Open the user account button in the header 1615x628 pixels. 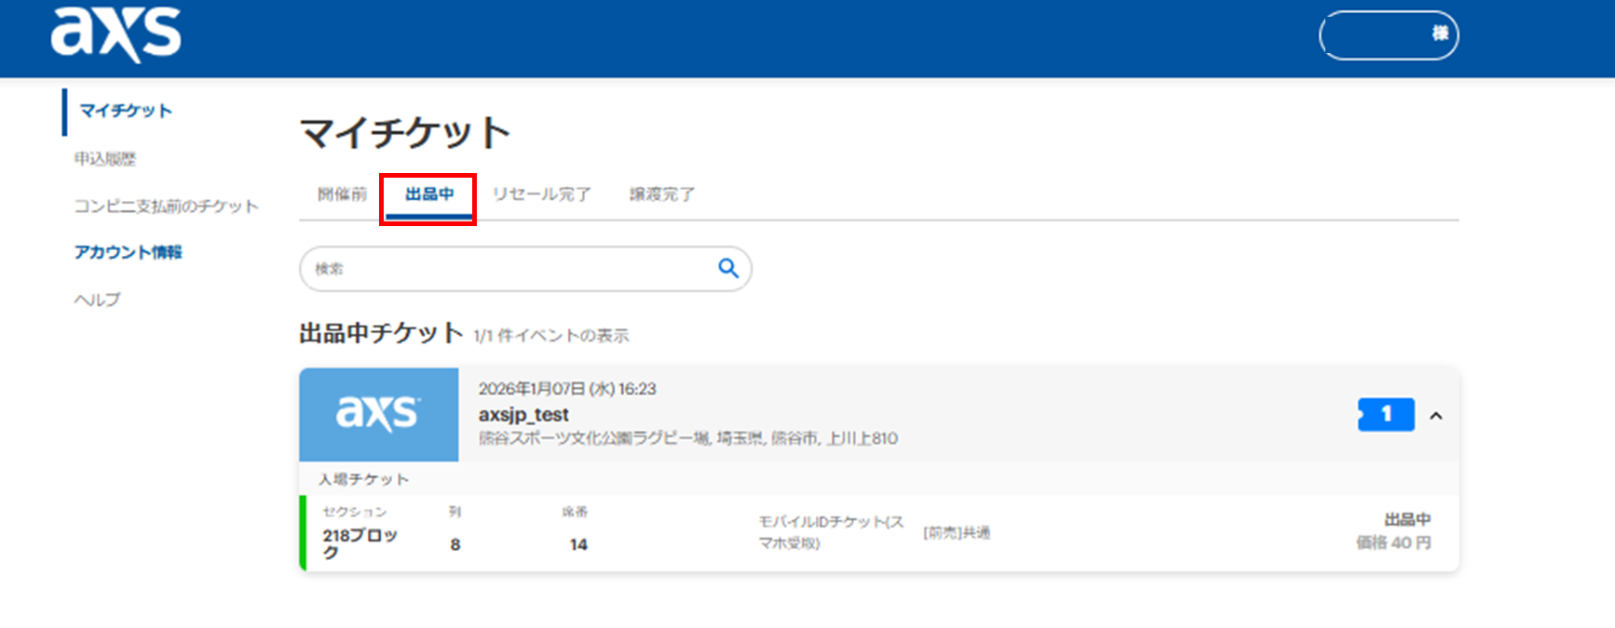point(1388,35)
